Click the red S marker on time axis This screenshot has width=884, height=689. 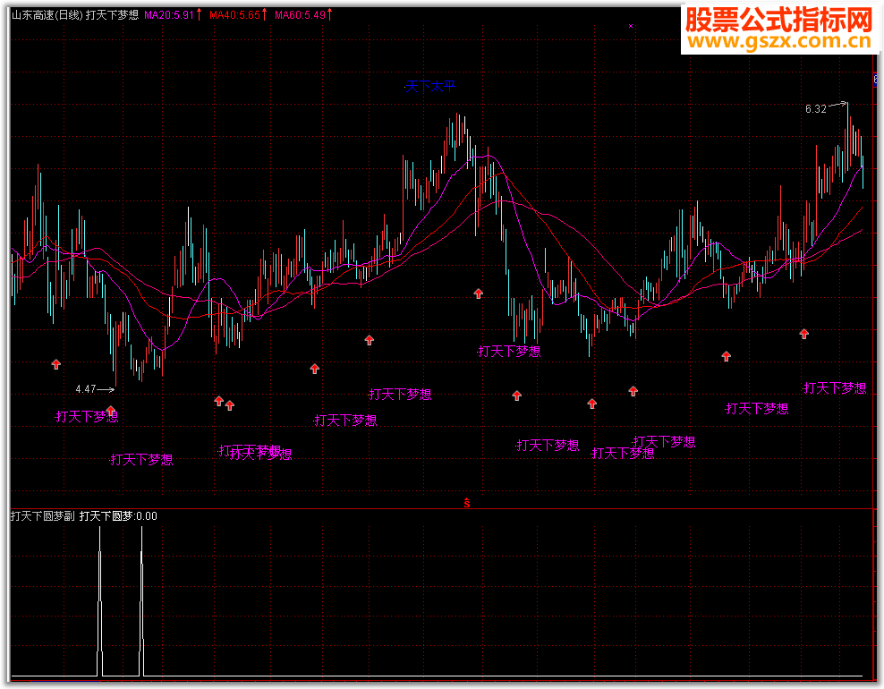click(x=467, y=503)
